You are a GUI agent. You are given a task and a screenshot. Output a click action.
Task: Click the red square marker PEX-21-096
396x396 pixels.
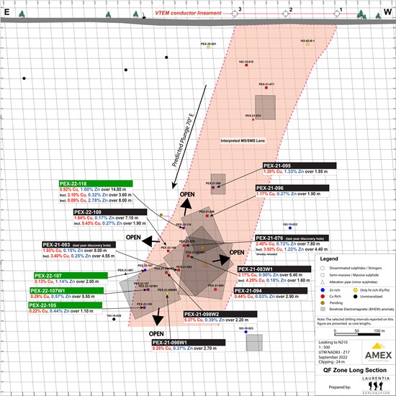[207, 216]
